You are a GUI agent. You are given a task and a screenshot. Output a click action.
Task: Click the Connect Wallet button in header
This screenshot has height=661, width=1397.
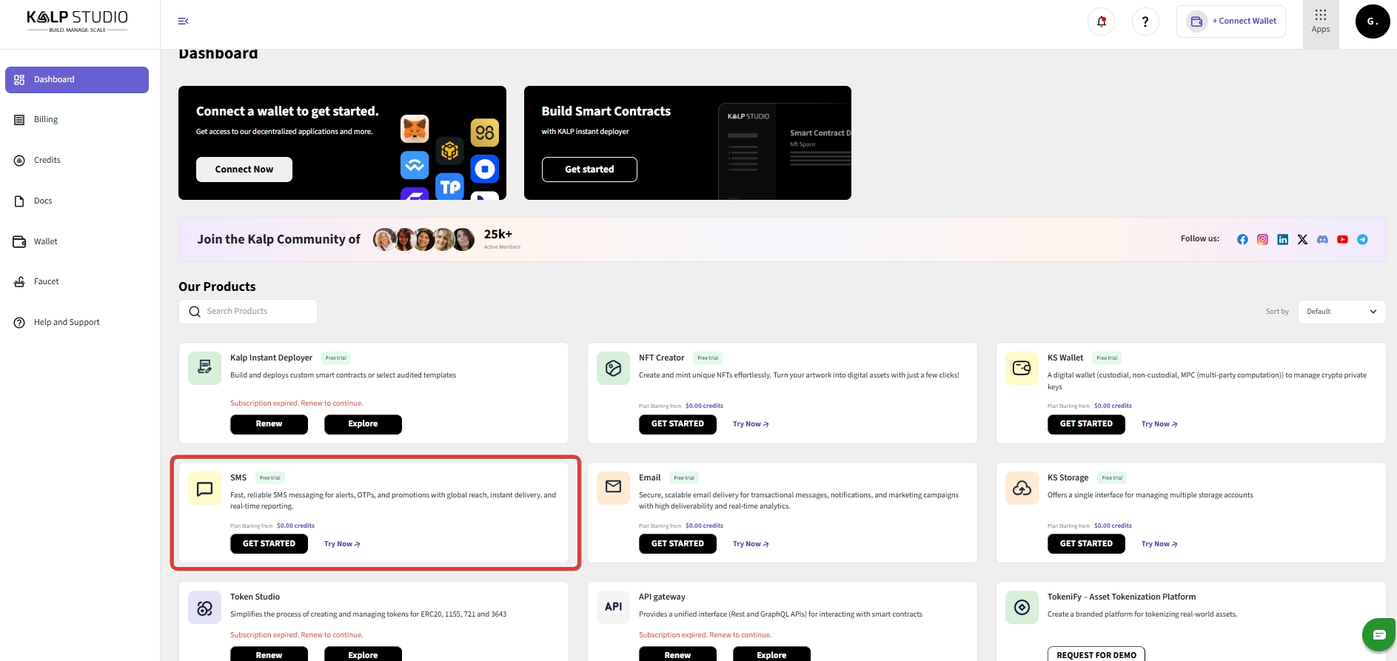coord(1230,21)
